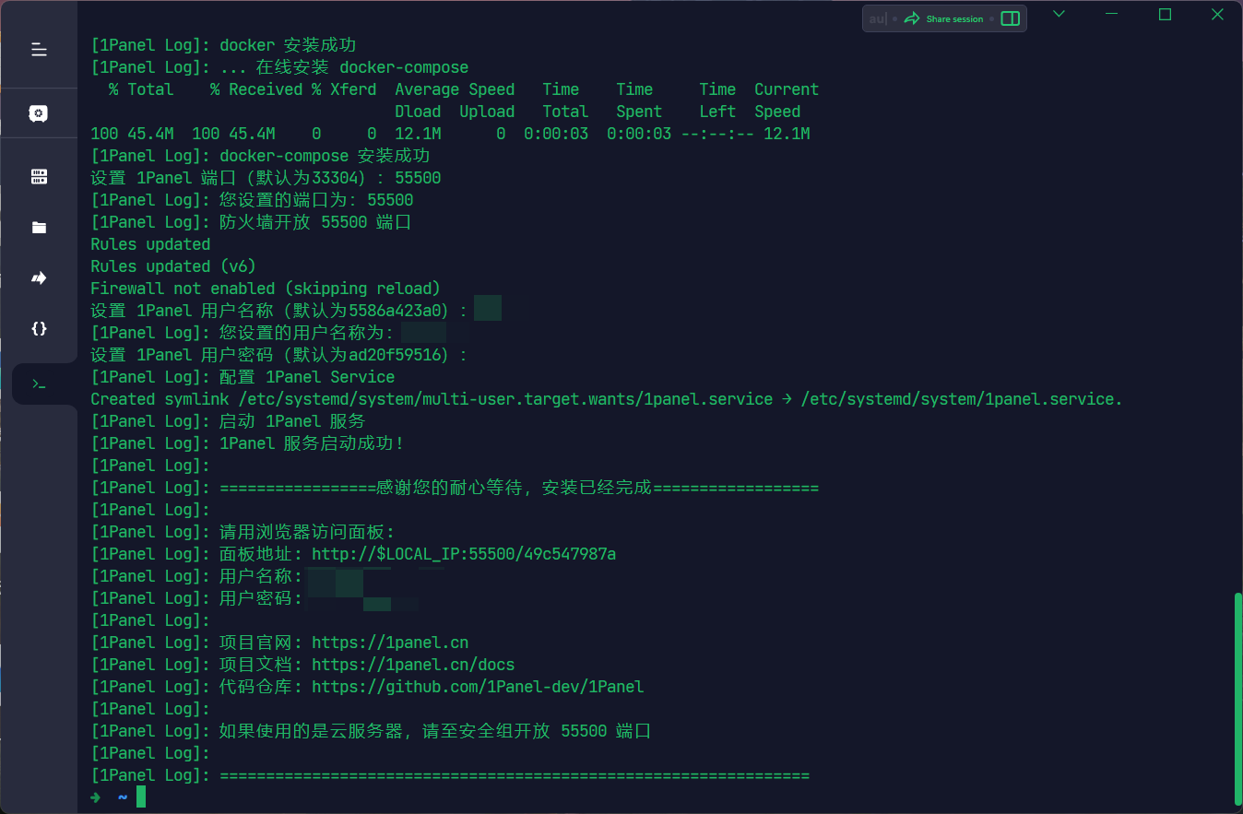Click the 'docker 安装成功' log line
The height and width of the screenshot is (814, 1243).
click(x=223, y=45)
